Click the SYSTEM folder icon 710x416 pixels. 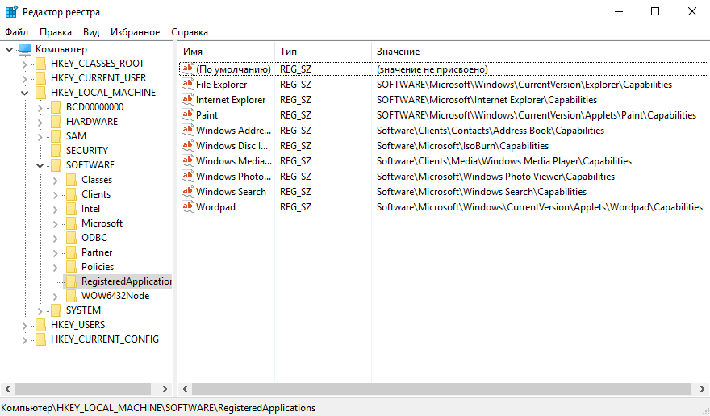56,310
